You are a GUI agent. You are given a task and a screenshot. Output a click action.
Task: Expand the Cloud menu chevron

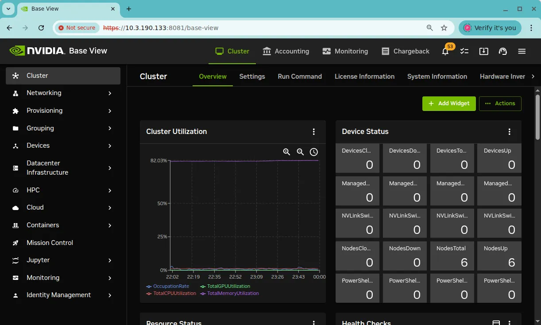pyautogui.click(x=110, y=208)
